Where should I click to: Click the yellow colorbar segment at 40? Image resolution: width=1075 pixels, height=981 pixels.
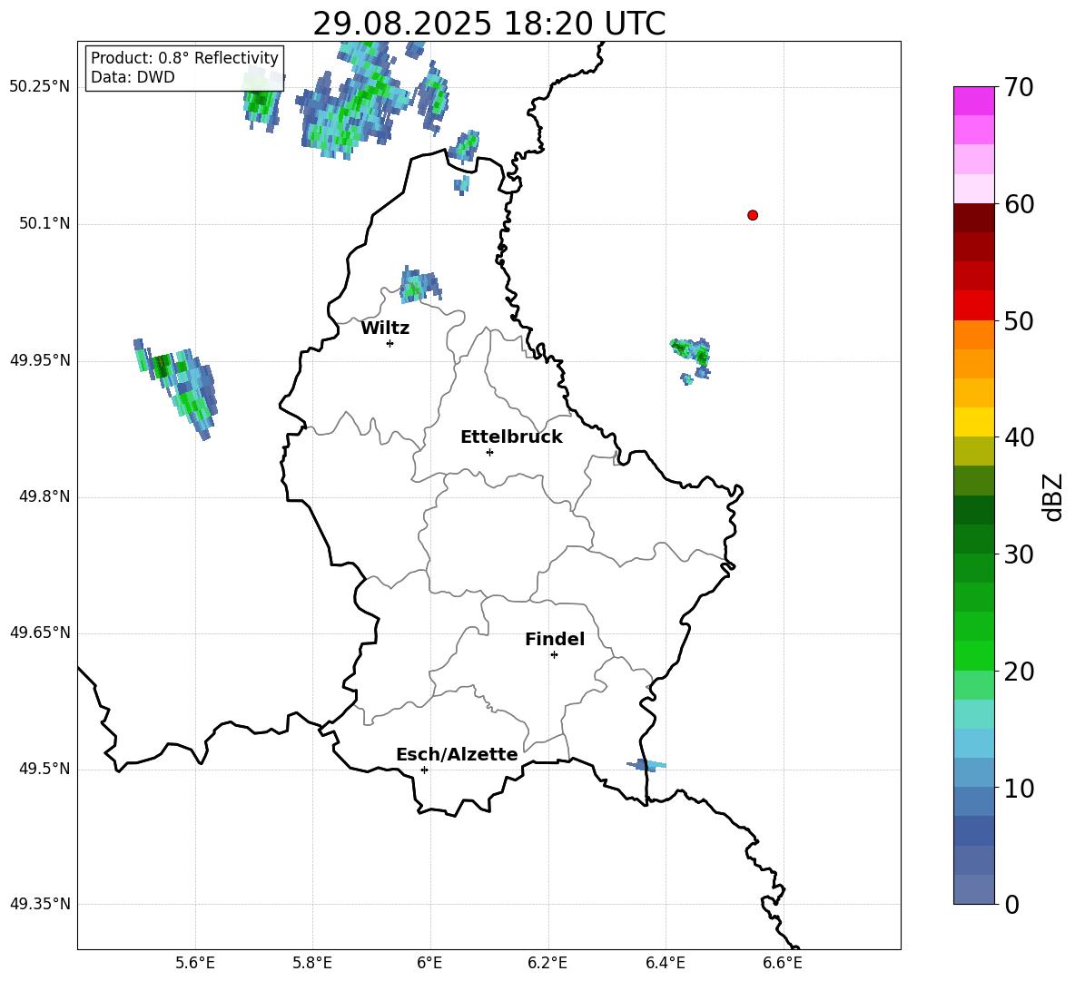tap(974, 422)
